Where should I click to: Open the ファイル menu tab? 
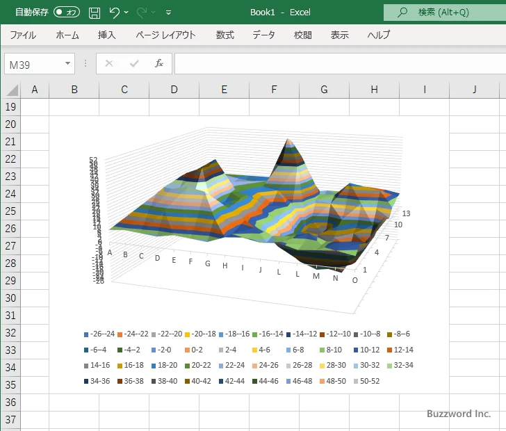pos(23,35)
